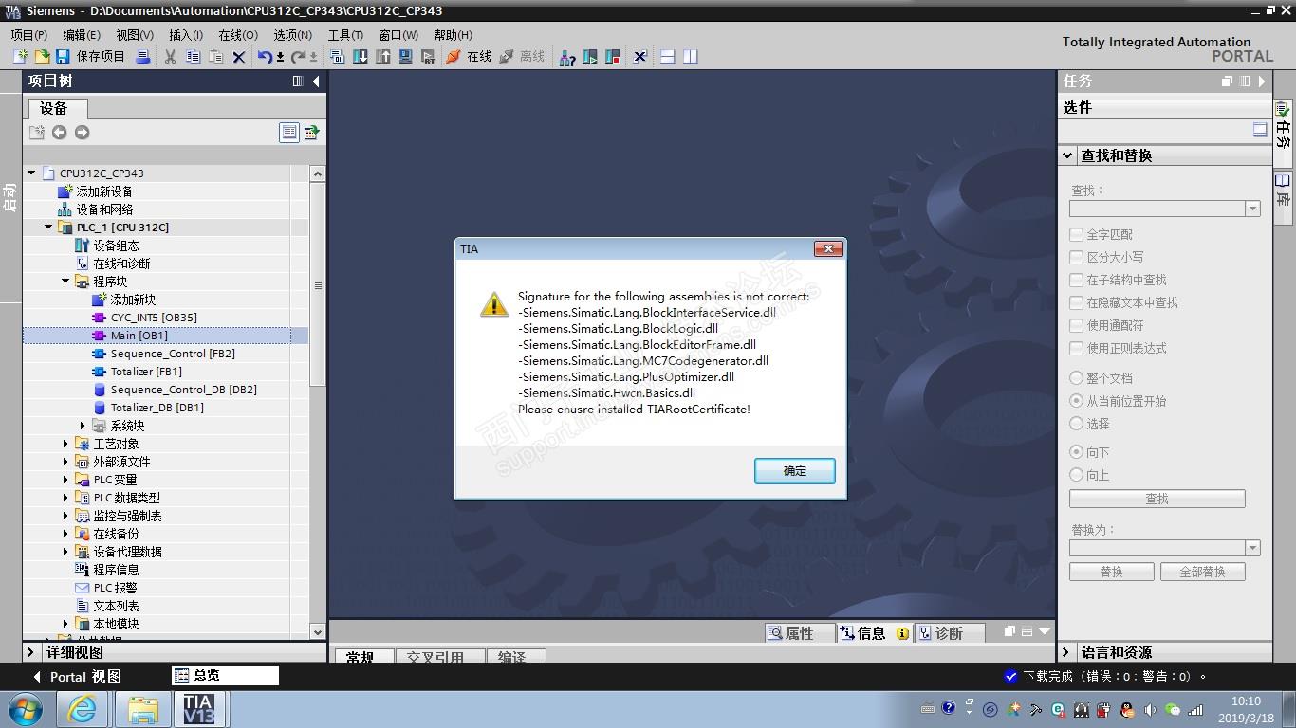Click the undo arrow icon
The image size is (1296, 728).
266,57
